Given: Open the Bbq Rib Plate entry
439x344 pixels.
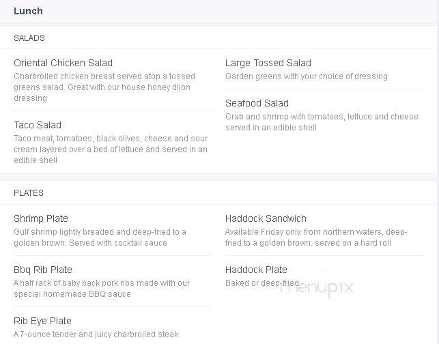Looking at the screenshot, I should pyautogui.click(x=43, y=270).
